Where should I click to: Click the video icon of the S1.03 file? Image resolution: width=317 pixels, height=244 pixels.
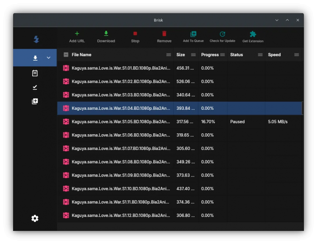tap(66, 95)
